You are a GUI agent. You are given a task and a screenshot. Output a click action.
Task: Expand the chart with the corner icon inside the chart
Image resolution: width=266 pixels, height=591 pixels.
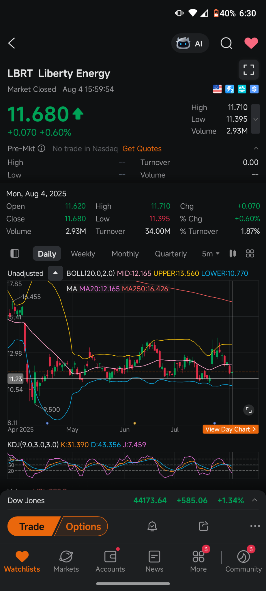click(x=249, y=410)
